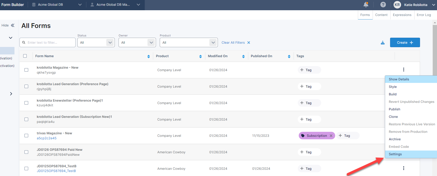437x176 pixels.
Task: Open the Status filter dropdown
Action: [96, 42]
